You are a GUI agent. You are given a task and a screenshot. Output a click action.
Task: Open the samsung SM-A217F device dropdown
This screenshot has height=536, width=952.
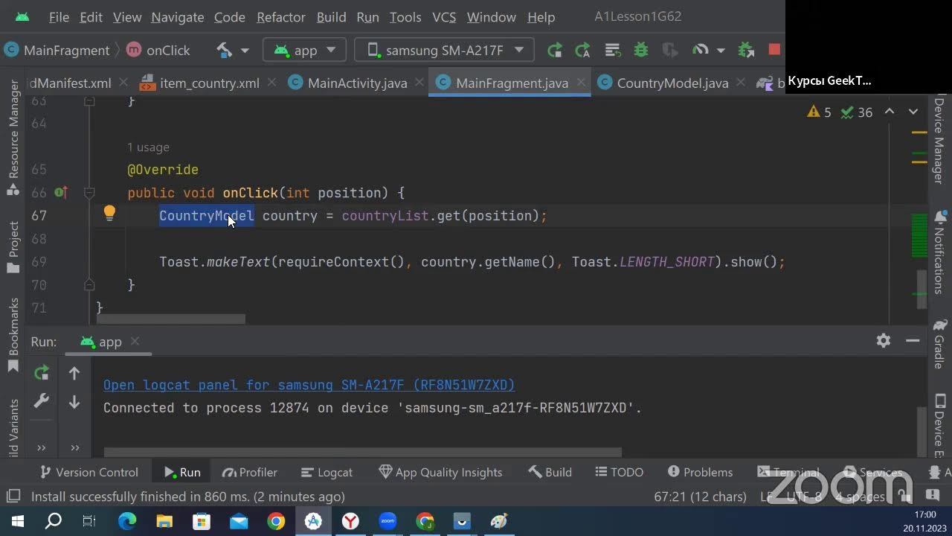444,51
